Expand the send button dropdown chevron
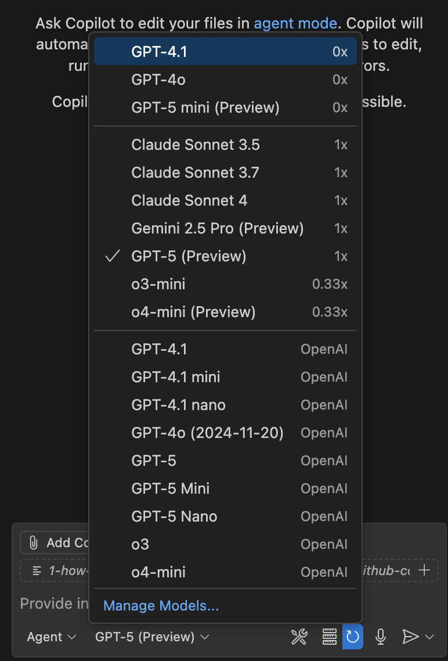The image size is (448, 661). tap(429, 637)
